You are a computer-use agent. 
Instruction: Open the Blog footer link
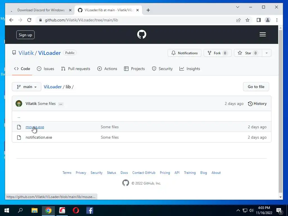point(204,173)
